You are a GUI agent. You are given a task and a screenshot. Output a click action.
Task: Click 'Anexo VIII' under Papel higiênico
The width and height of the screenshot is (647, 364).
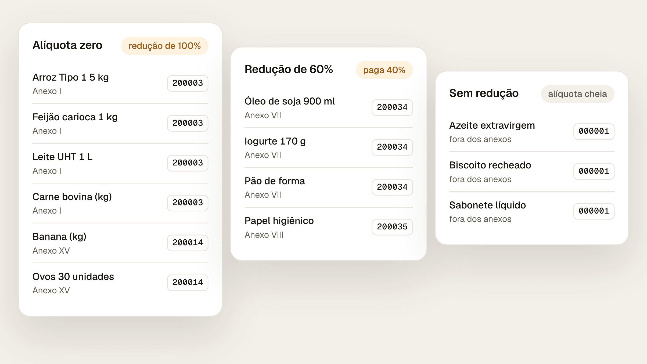[264, 235]
